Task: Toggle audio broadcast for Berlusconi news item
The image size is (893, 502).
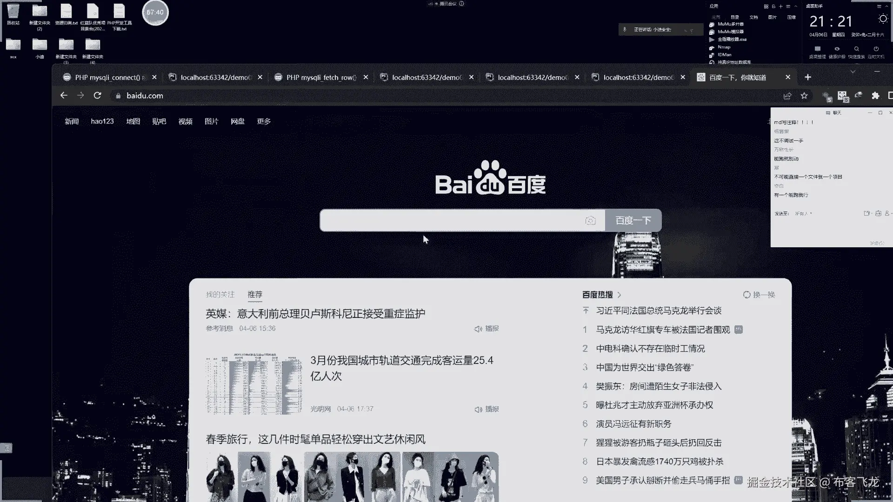Action: coord(486,329)
